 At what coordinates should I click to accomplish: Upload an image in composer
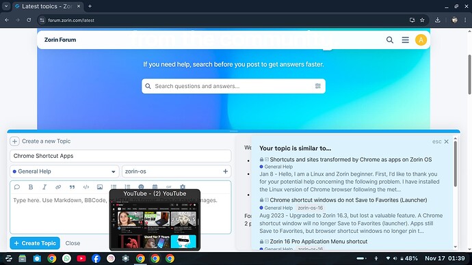click(100, 187)
